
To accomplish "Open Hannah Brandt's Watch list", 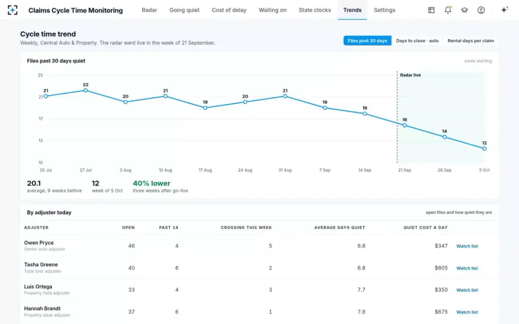I will tap(467, 312).
